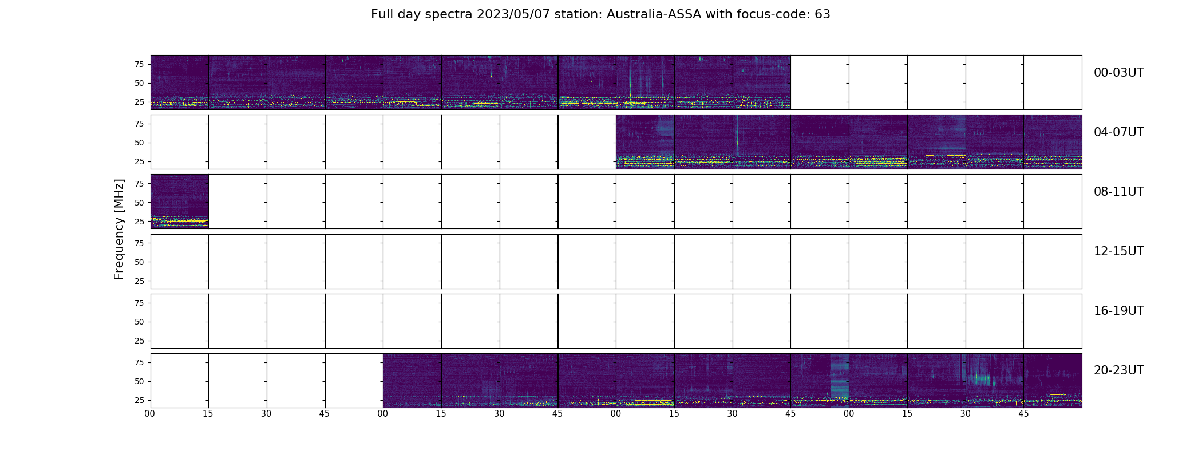This screenshot has height=458, width=1202.
Task: Open the 07:15-07:30 UT spectrogram panel
Action: click(x=937, y=142)
